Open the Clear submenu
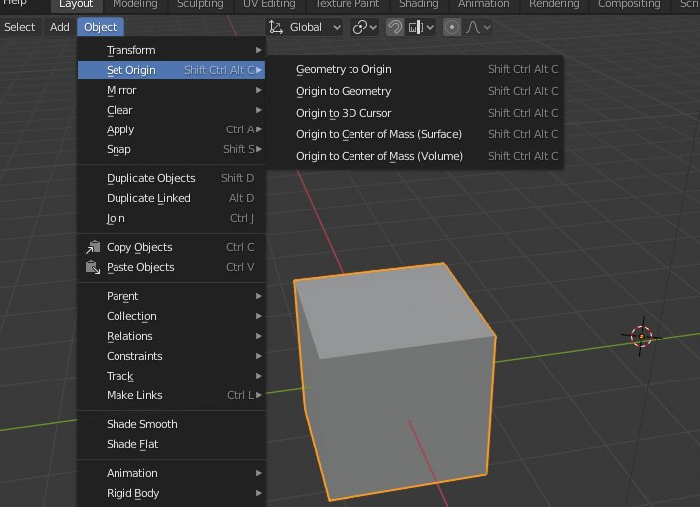This screenshot has width=700, height=507. point(171,110)
